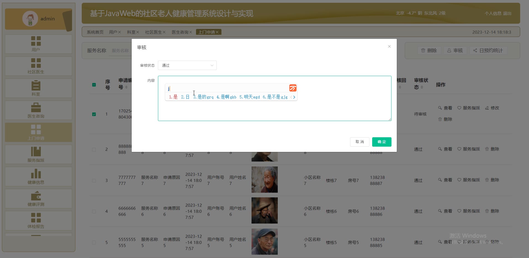This screenshot has width=529, height=258.
Task: Toggle the select-all header checkbox
Action: point(94,85)
